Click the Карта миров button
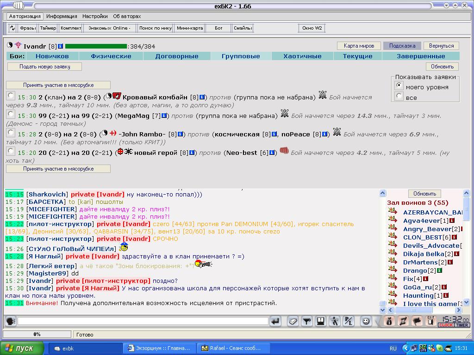This screenshot has height=355, width=474. (359, 46)
